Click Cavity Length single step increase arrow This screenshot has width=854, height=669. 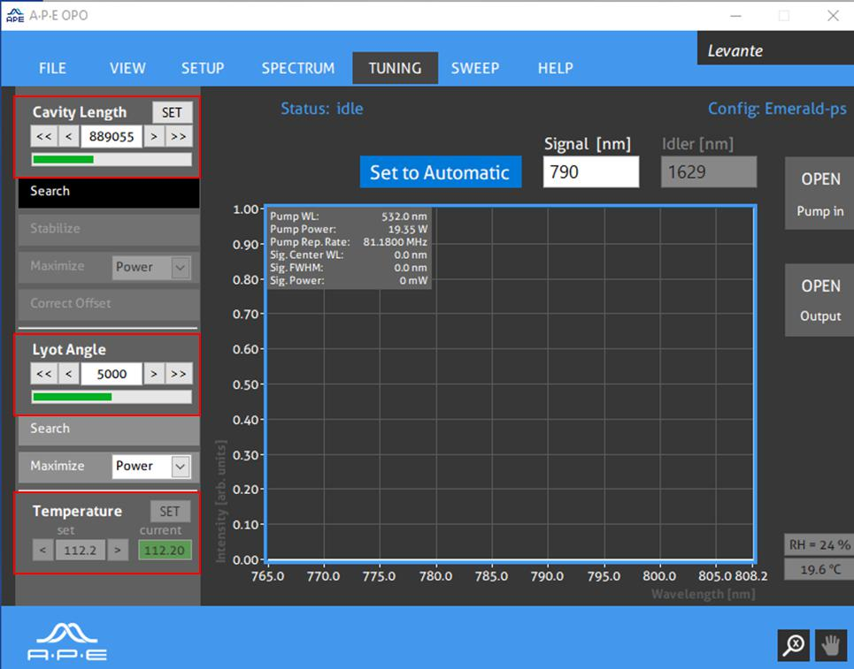[154, 136]
